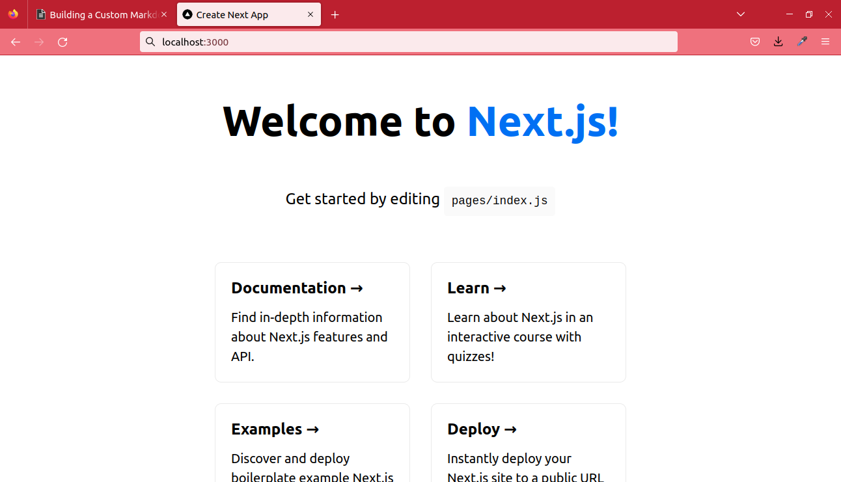This screenshot has width=841, height=482.
Task: Open a new tab with plus button
Action: [x=335, y=14]
